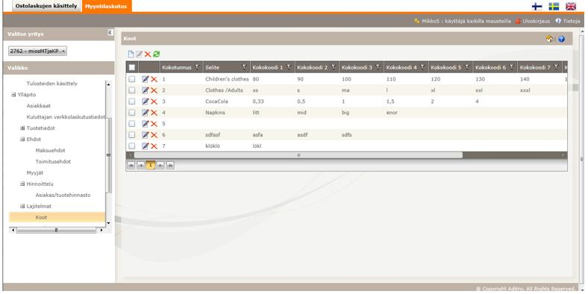Viewport: 588px width, 294px height.
Task: Check the klöklö row checkbox
Action: [131, 146]
